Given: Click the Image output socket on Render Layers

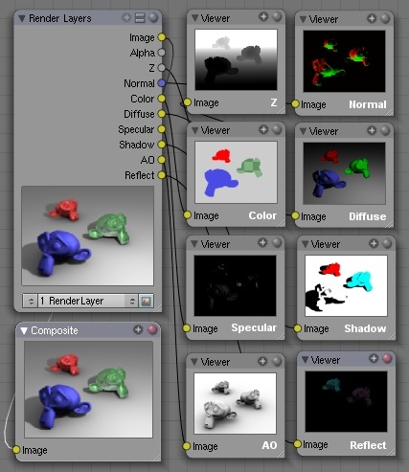Looking at the screenshot, I should [162, 37].
